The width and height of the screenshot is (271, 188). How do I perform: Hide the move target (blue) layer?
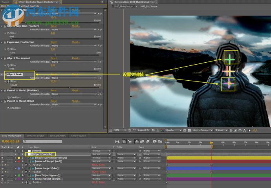2,168
